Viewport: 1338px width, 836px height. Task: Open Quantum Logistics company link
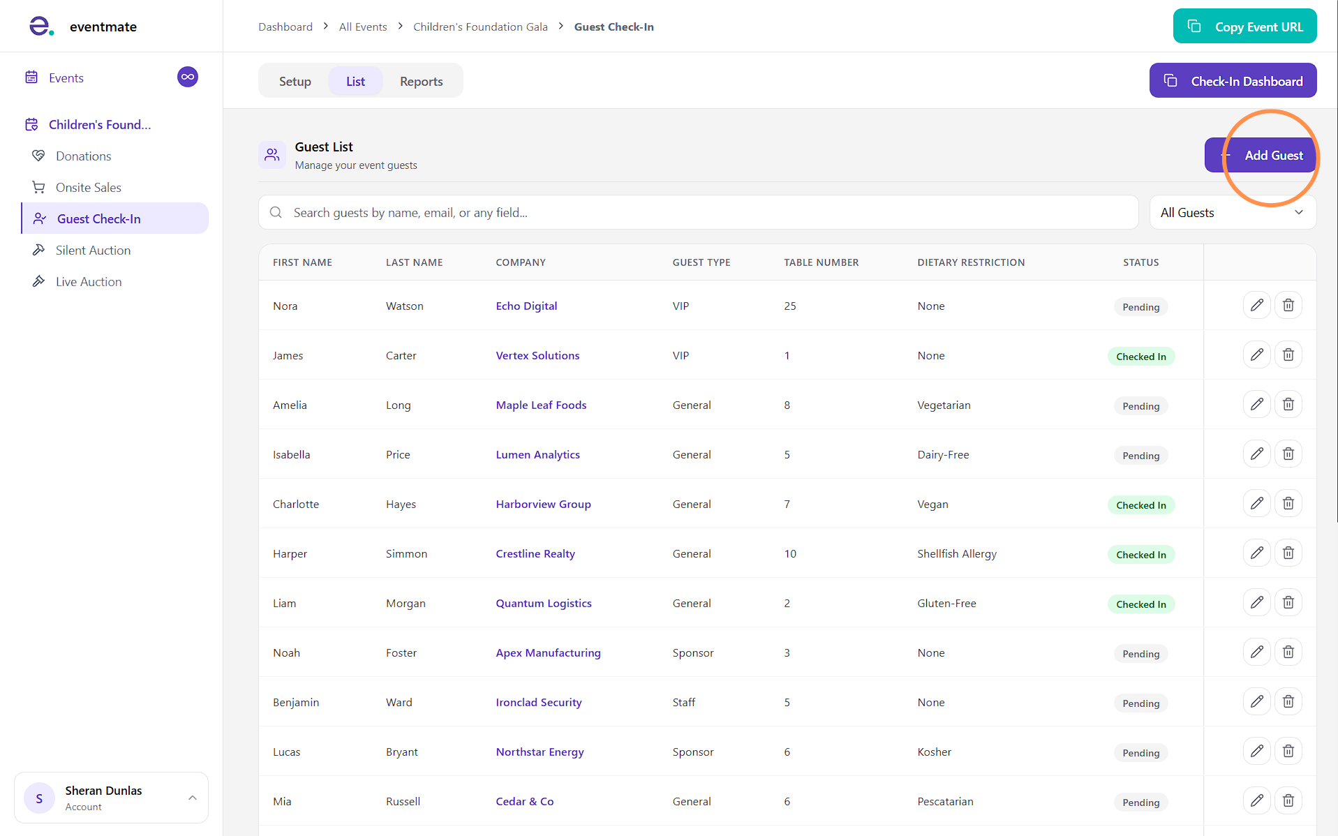[x=544, y=603]
